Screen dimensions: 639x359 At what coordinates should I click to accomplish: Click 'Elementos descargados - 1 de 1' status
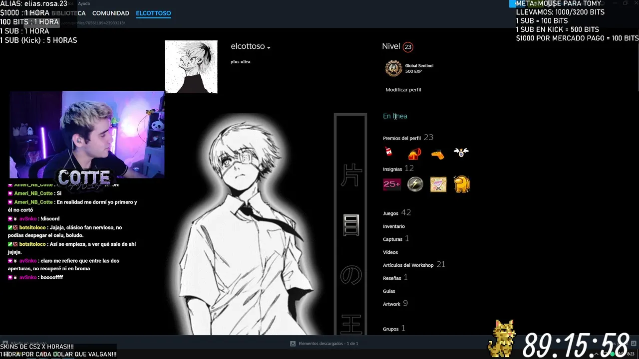coord(328,344)
